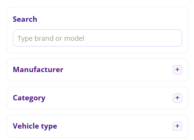Select the Category section heading
Screen dimensions: 194x140
29,98
